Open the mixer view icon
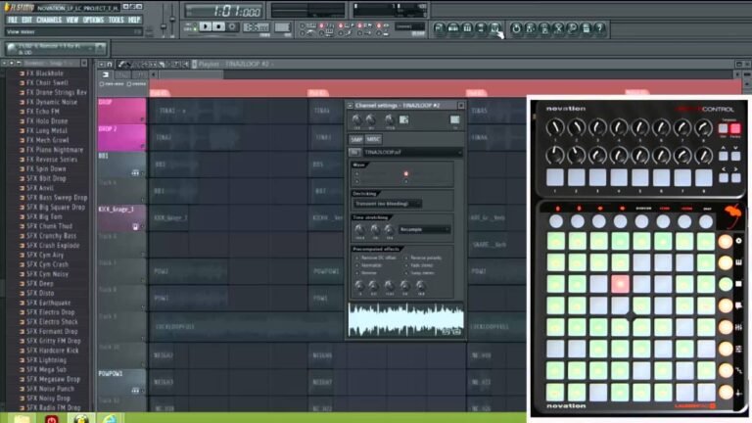 pyautogui.click(x=495, y=28)
